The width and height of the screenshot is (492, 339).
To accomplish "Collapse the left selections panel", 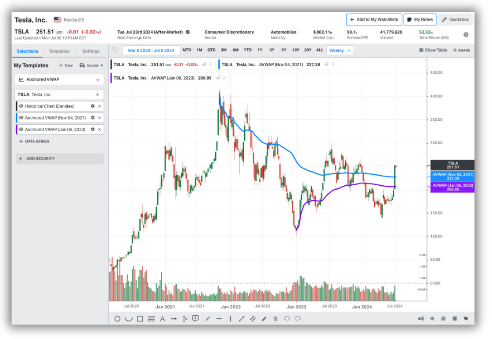I will click(x=115, y=50).
